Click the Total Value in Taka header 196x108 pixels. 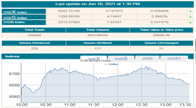(162, 30)
